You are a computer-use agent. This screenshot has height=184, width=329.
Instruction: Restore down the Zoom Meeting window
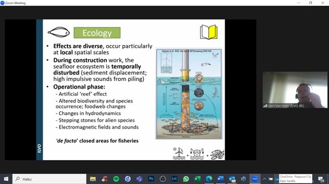(311, 3)
